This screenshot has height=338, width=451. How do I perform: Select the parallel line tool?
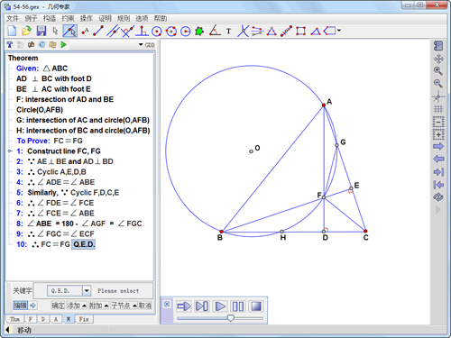[x=113, y=31]
